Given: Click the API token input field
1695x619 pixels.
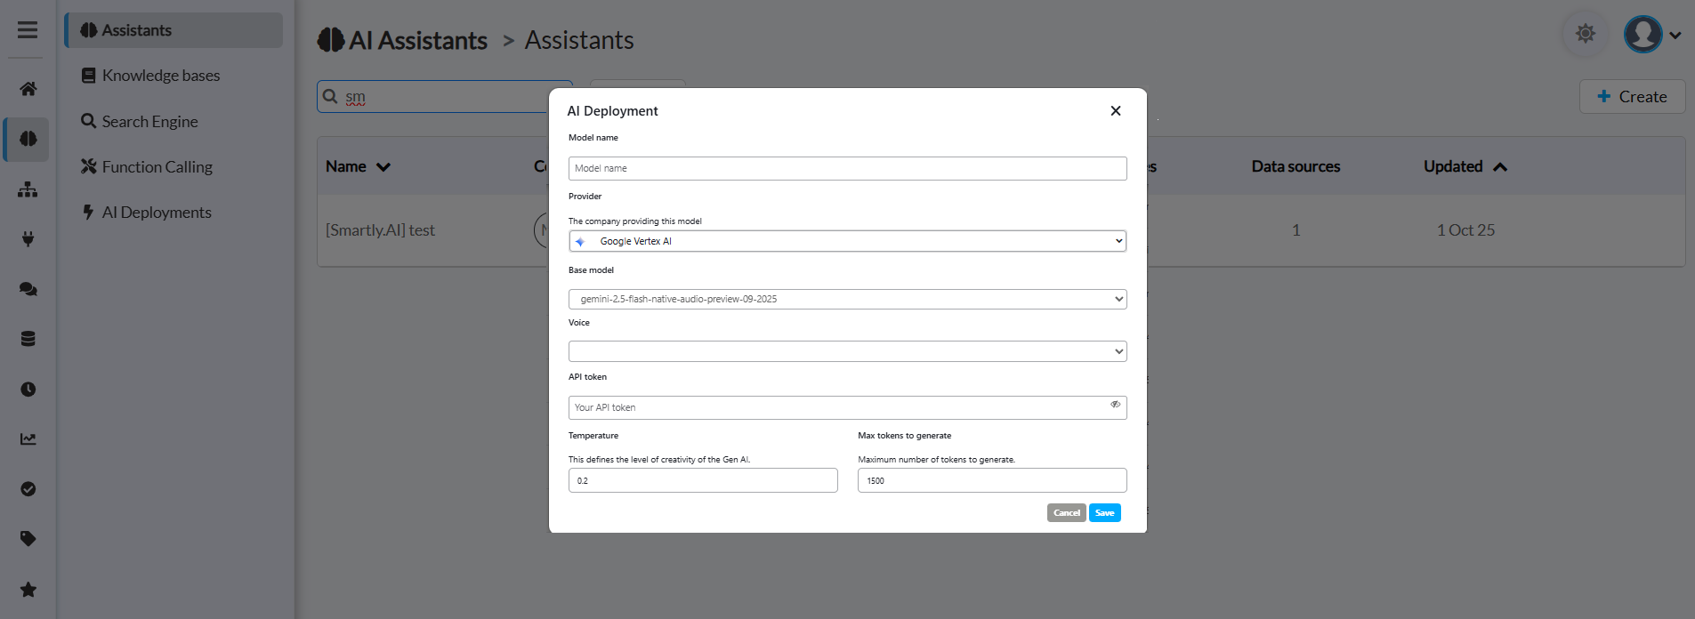Looking at the screenshot, I should click(x=847, y=407).
